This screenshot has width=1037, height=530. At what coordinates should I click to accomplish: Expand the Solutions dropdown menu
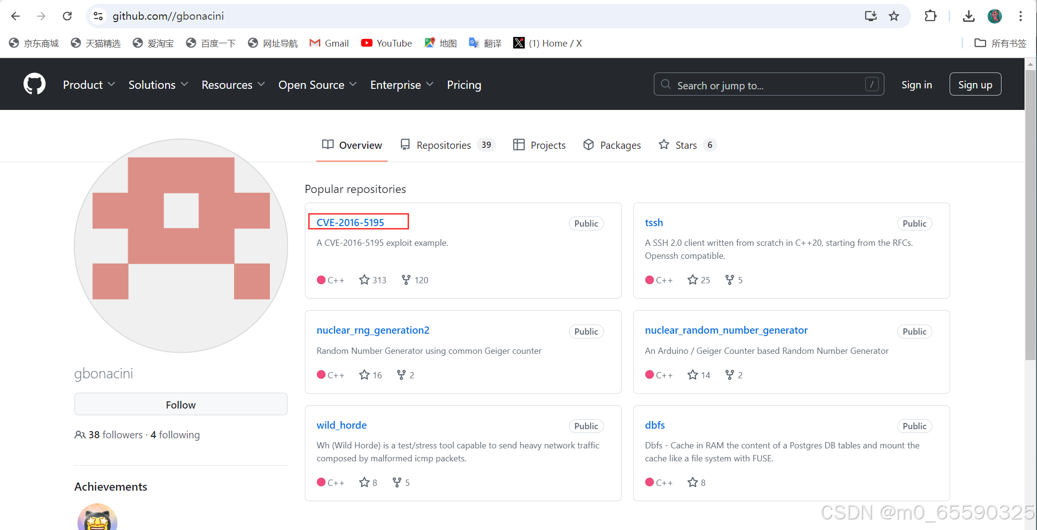pos(158,84)
